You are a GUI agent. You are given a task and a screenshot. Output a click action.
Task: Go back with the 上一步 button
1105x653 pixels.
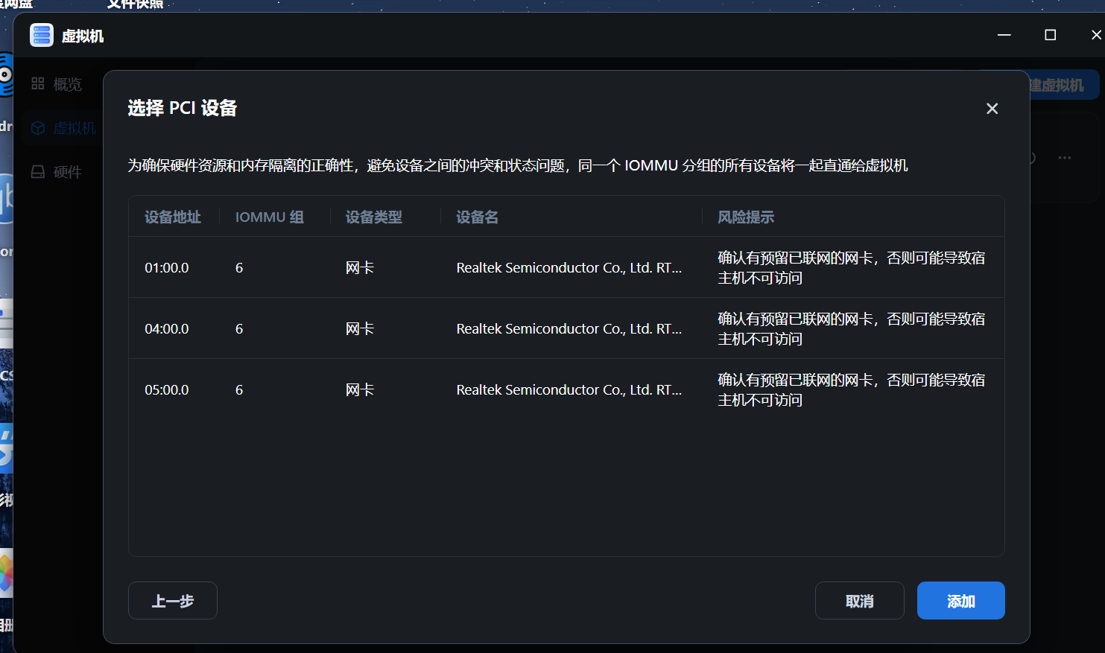[x=173, y=601]
